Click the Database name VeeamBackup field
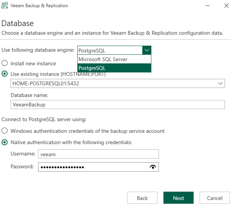Screen dimensions: 231x206 (118, 105)
